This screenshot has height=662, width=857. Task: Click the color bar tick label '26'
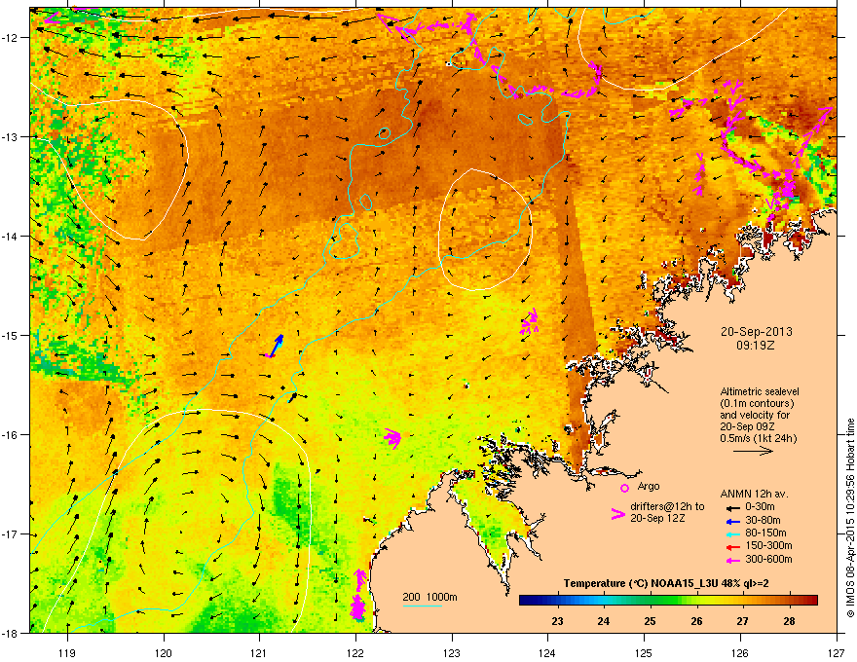pos(696,621)
